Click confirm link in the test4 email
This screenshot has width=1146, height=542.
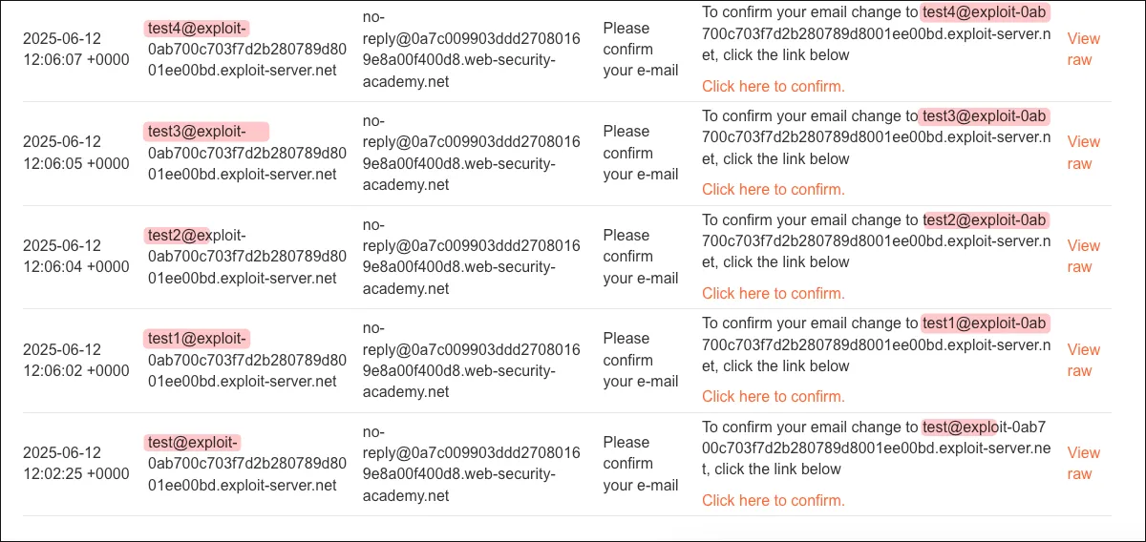point(773,86)
